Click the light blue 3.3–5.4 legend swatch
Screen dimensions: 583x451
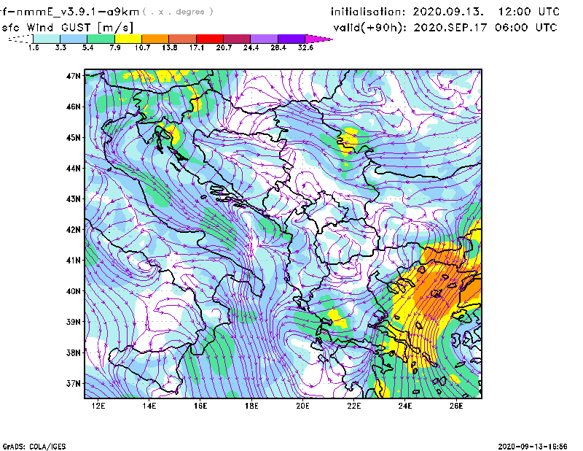click(74, 39)
